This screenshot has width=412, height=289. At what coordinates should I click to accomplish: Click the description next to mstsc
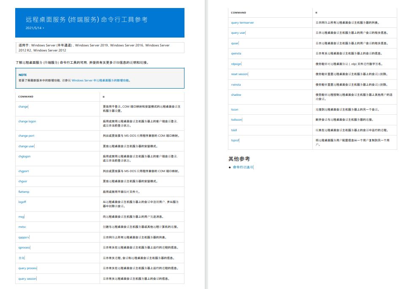141,227
